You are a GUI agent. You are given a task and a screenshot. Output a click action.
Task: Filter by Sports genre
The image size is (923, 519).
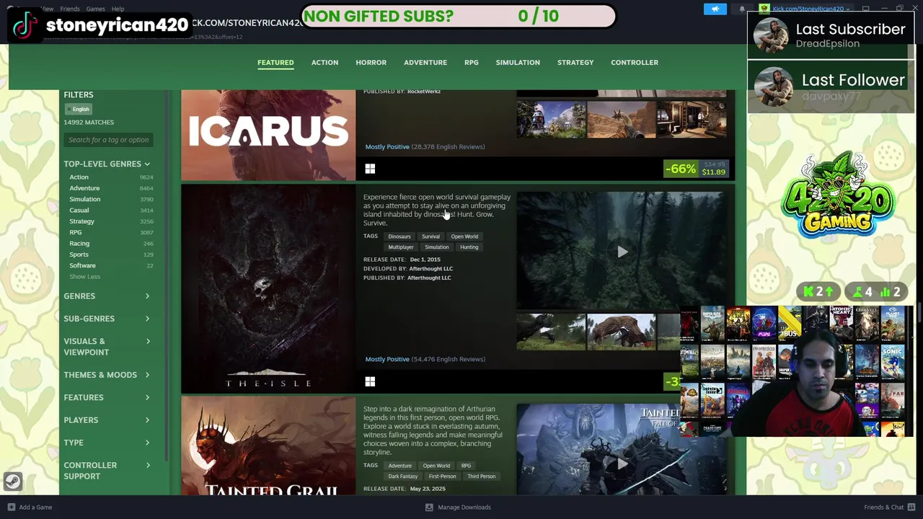111,254
